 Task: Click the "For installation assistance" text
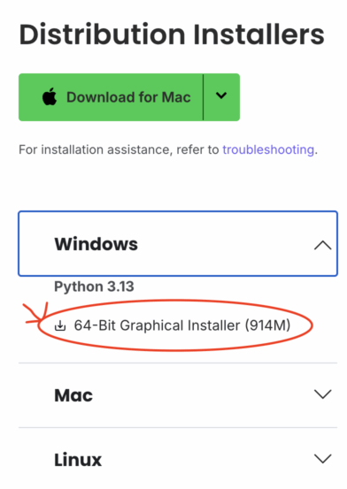95,149
